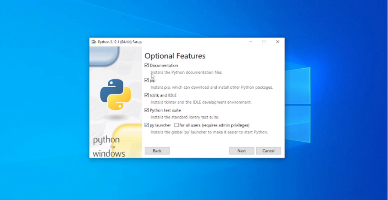The height and width of the screenshot is (200, 388).
Task: Uncheck the Python test suite checkbox
Action: 146,110
